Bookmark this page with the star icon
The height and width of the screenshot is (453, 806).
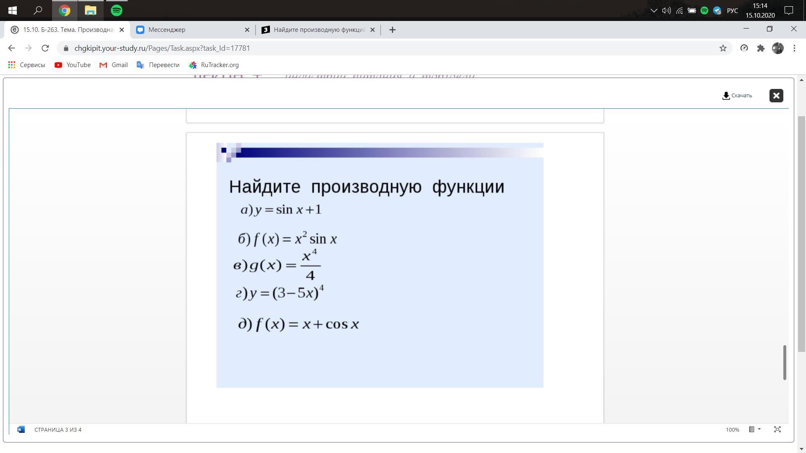click(x=723, y=48)
